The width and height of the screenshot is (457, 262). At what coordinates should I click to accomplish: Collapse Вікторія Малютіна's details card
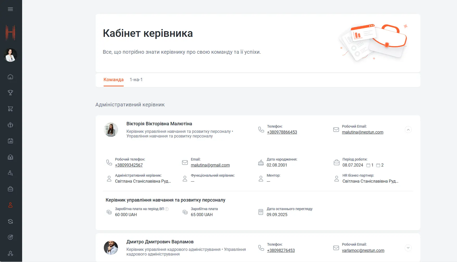408,130
